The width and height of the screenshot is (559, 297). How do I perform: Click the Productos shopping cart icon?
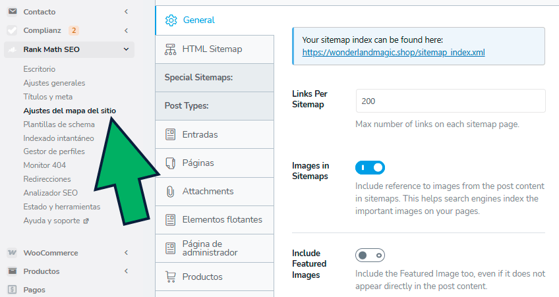pyautogui.click(x=170, y=277)
